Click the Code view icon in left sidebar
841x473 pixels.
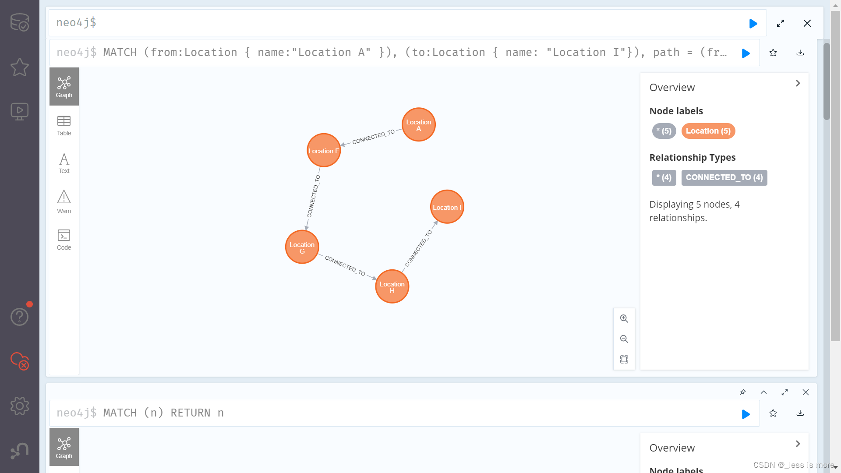point(64,239)
